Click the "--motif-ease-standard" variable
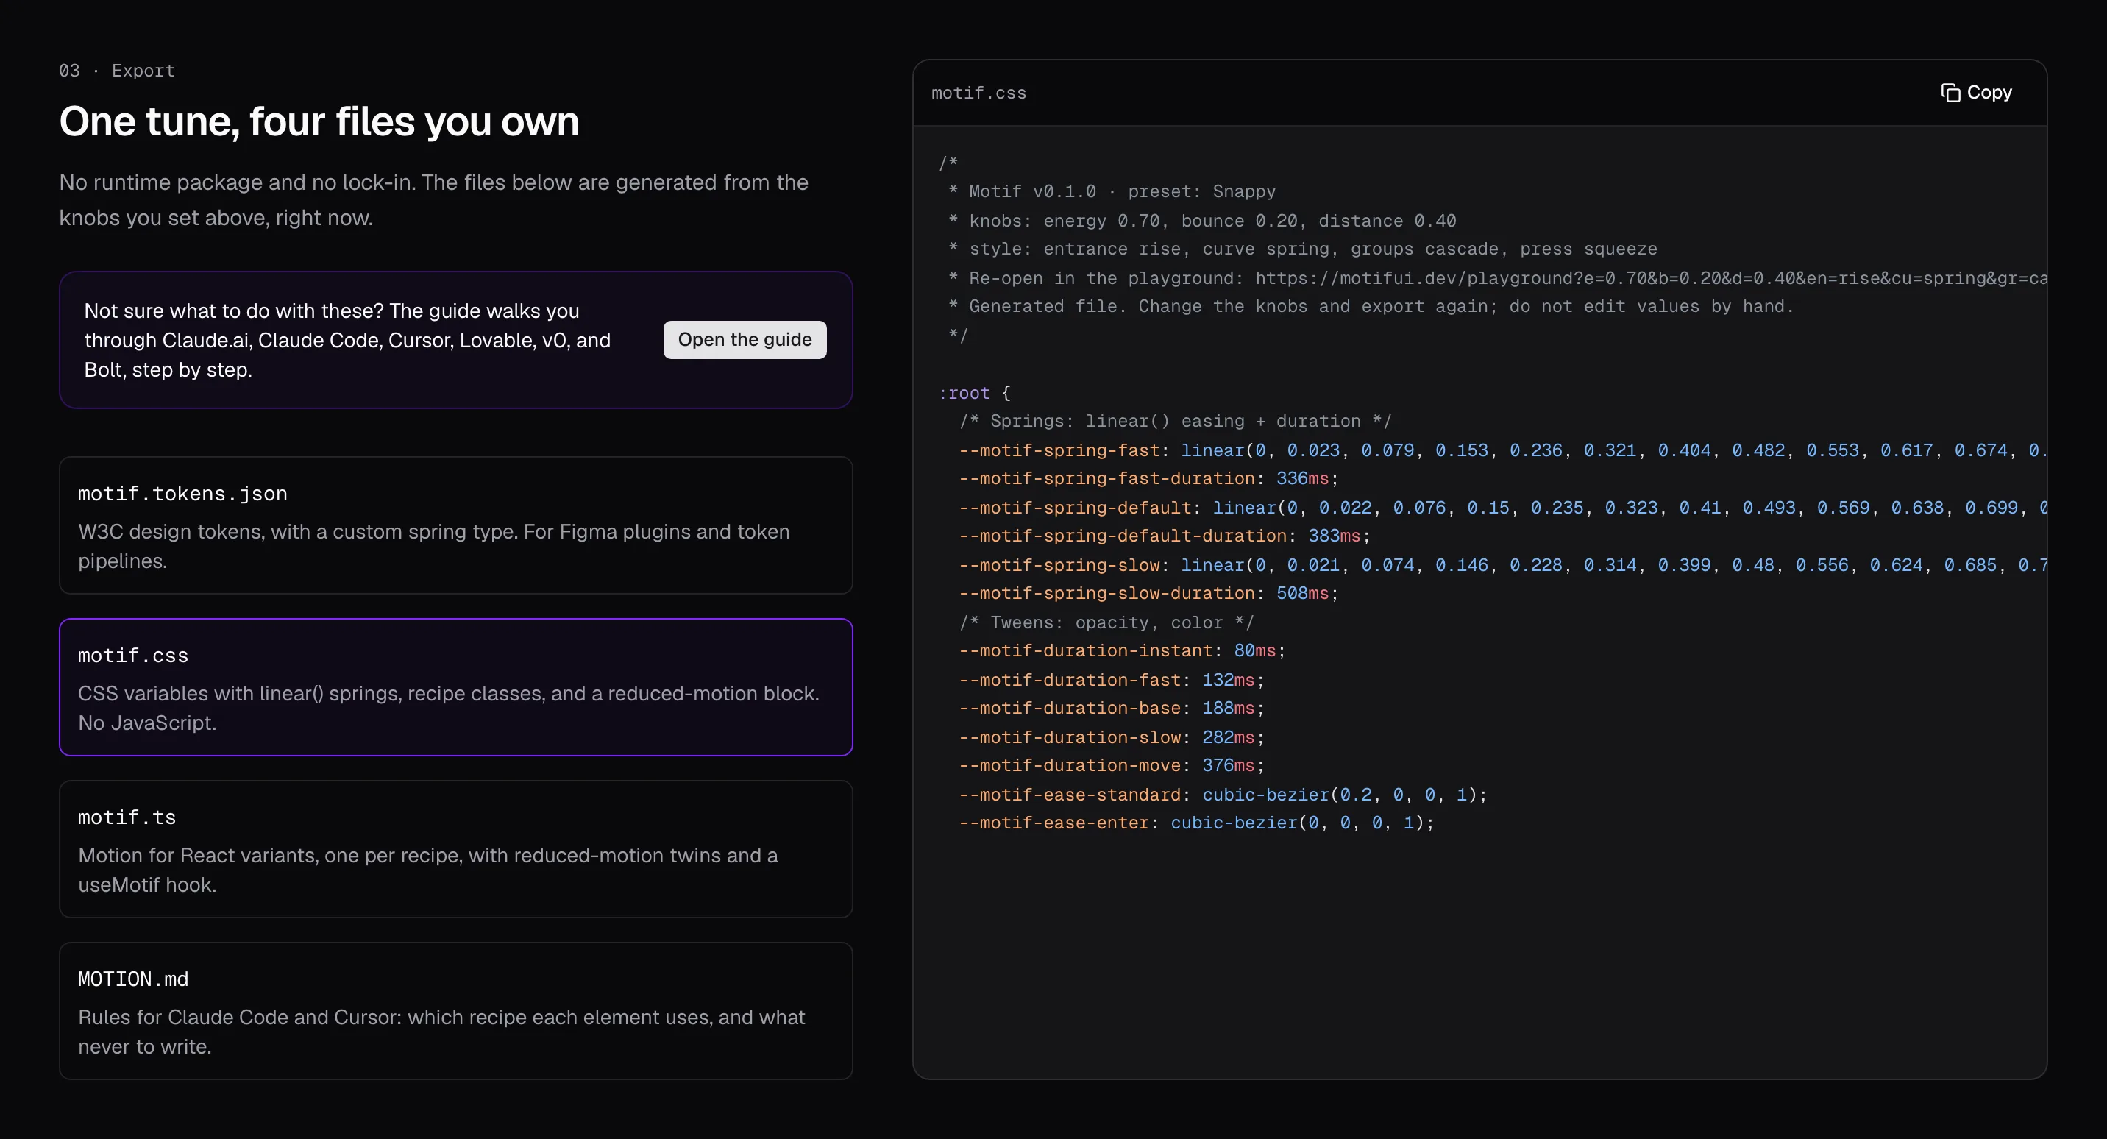Screen dimensions: 2107x1139 pyautogui.click(x=1070, y=795)
